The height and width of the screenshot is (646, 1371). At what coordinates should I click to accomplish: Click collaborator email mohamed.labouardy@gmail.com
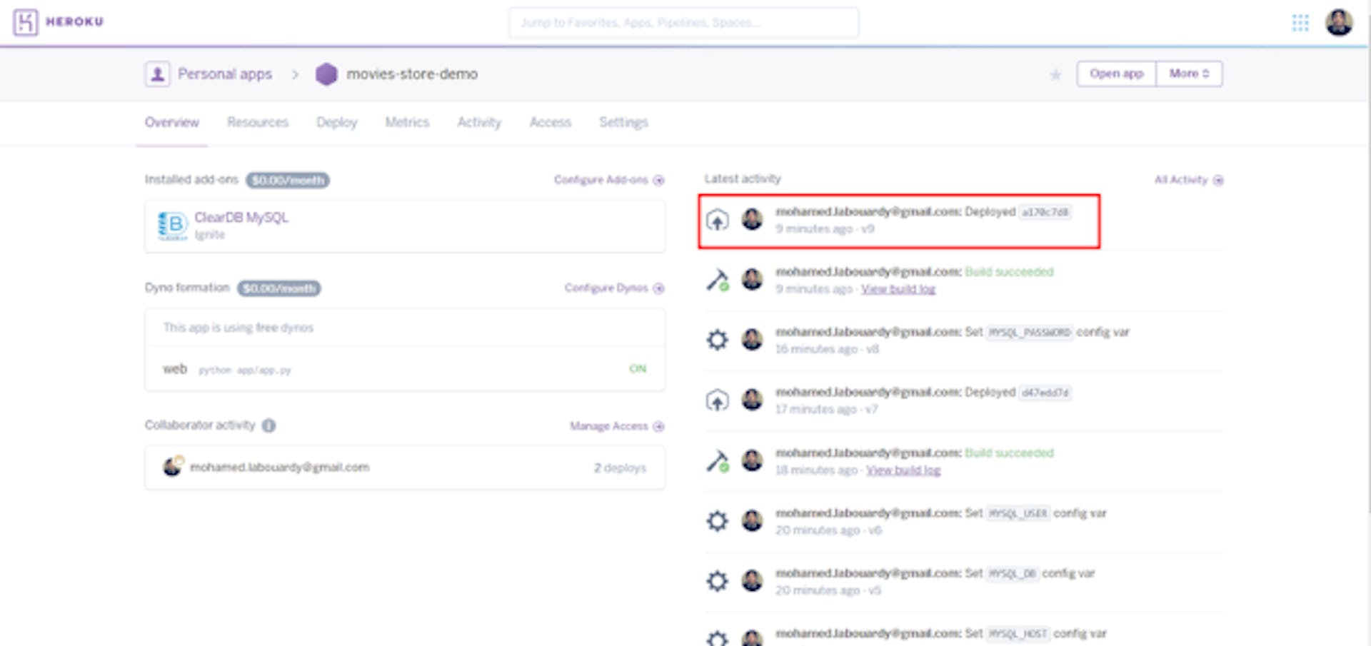pos(279,468)
